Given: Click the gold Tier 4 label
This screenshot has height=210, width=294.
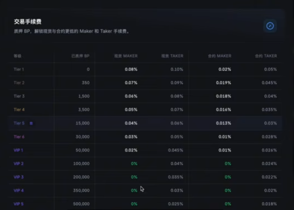Looking at the screenshot, I should 19,110.
